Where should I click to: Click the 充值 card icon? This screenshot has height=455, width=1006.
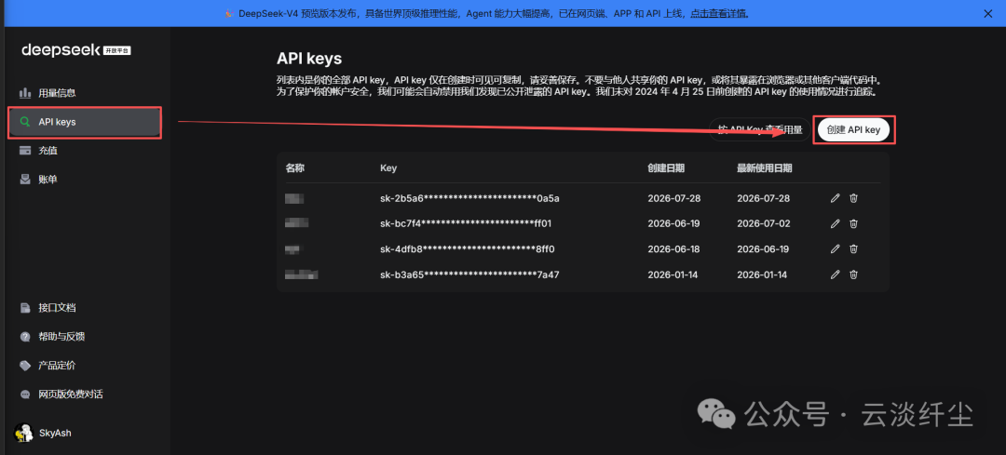[25, 151]
